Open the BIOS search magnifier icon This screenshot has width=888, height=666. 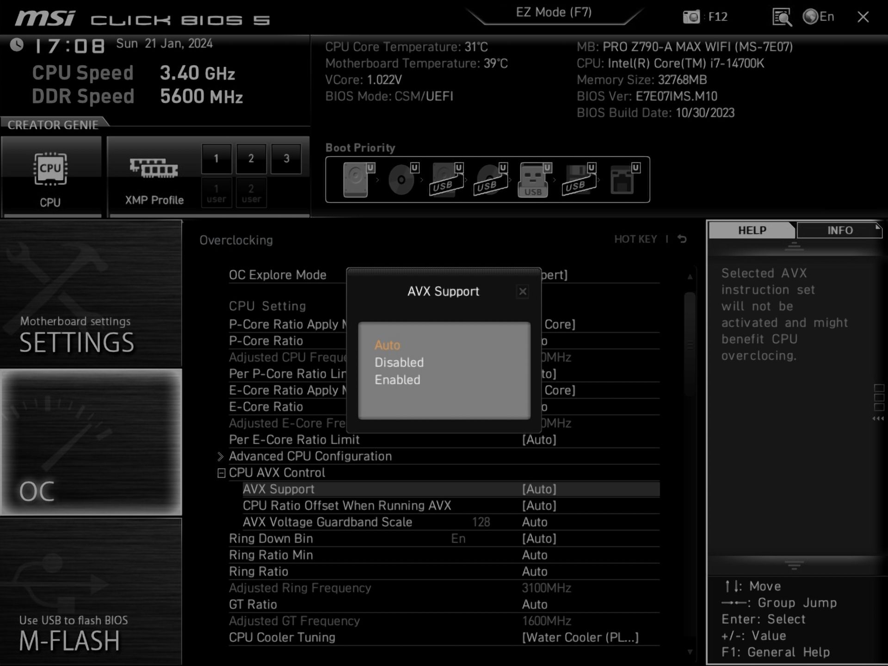[782, 18]
